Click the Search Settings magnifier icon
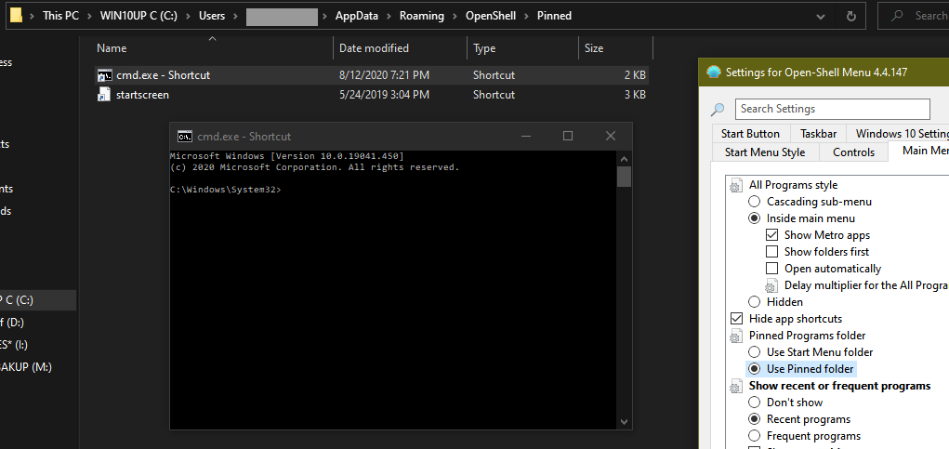The height and width of the screenshot is (449, 949). (x=718, y=109)
